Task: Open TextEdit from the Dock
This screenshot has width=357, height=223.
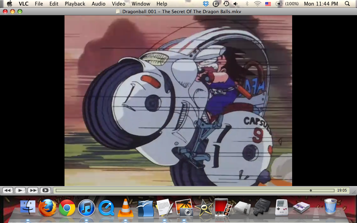Action: pos(165,207)
